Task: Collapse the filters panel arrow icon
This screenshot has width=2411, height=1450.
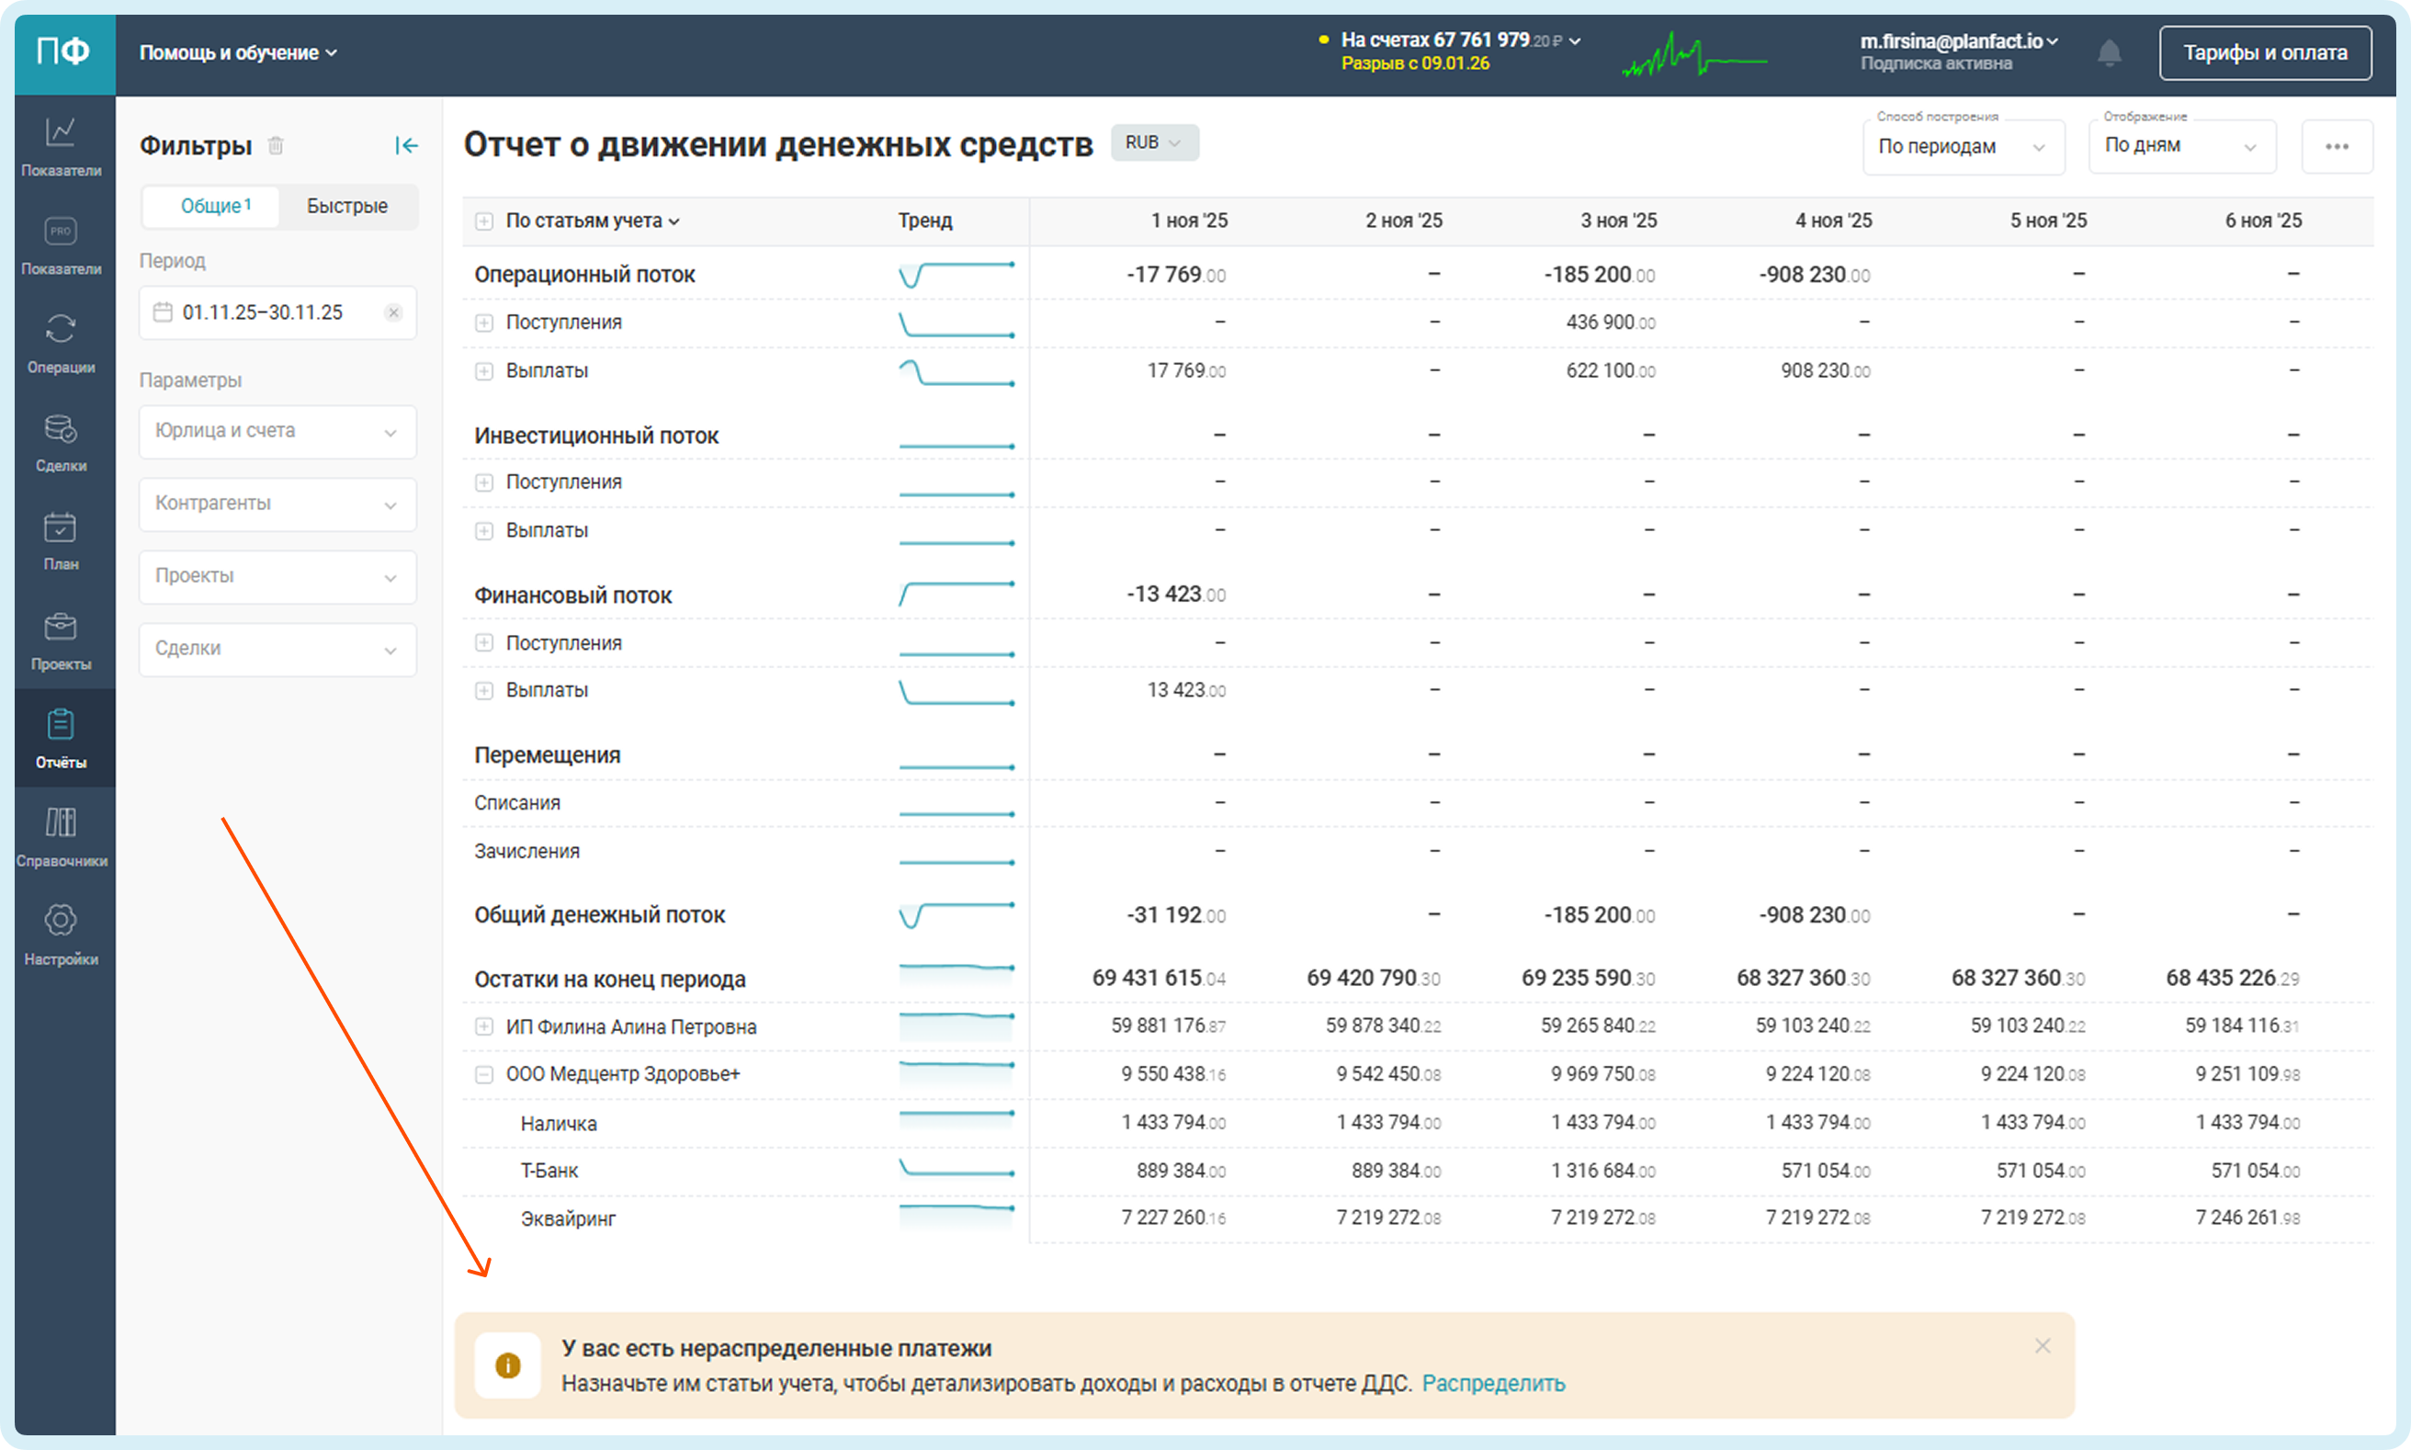Action: (x=406, y=145)
